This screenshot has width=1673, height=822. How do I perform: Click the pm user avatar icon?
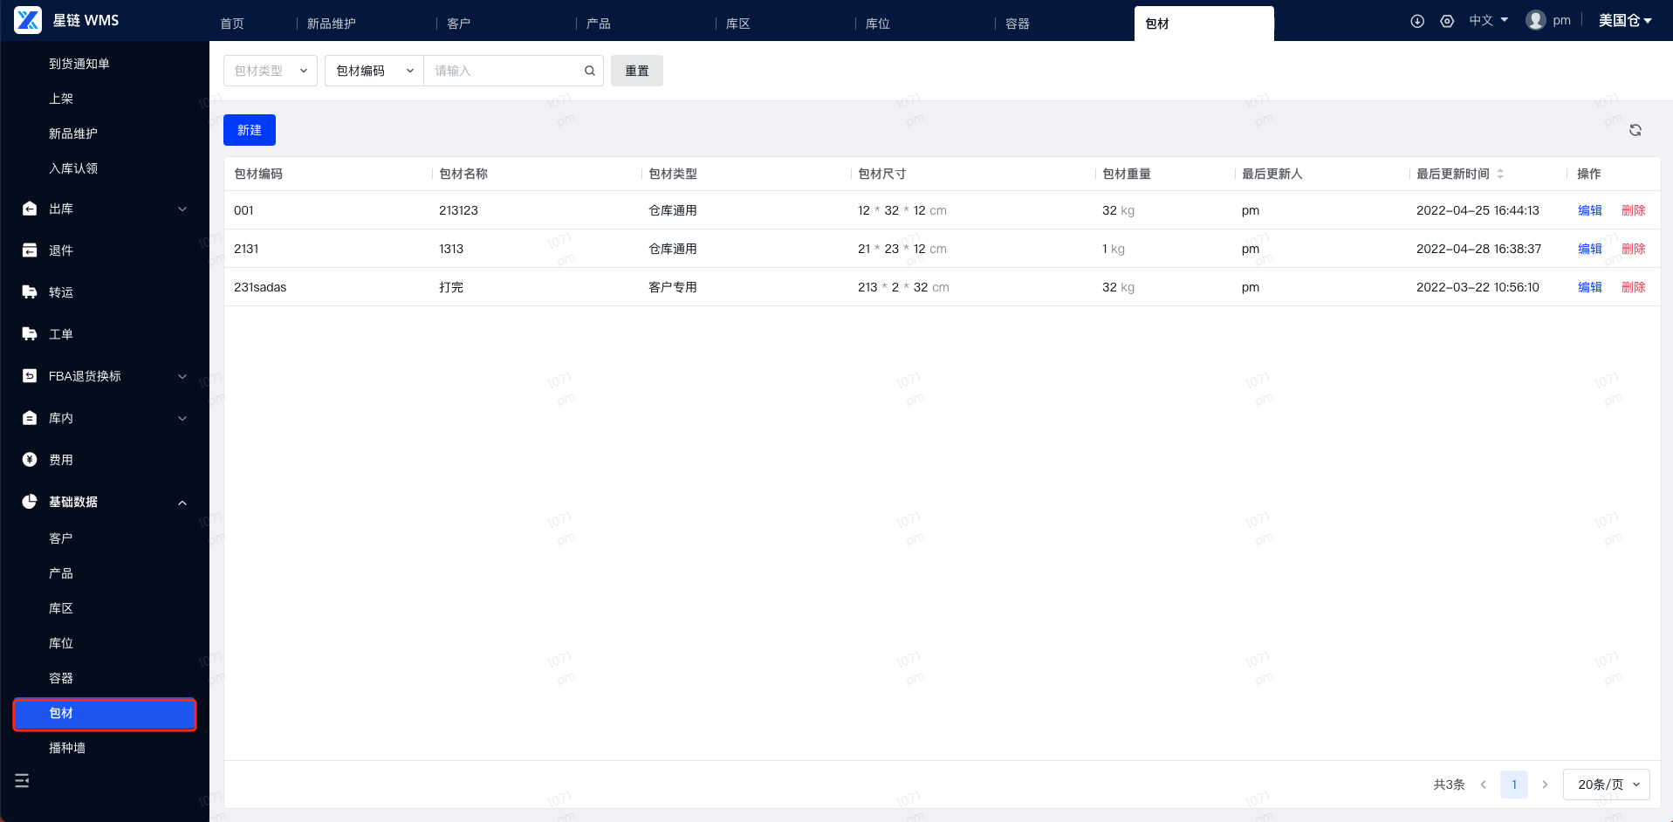coord(1536,20)
